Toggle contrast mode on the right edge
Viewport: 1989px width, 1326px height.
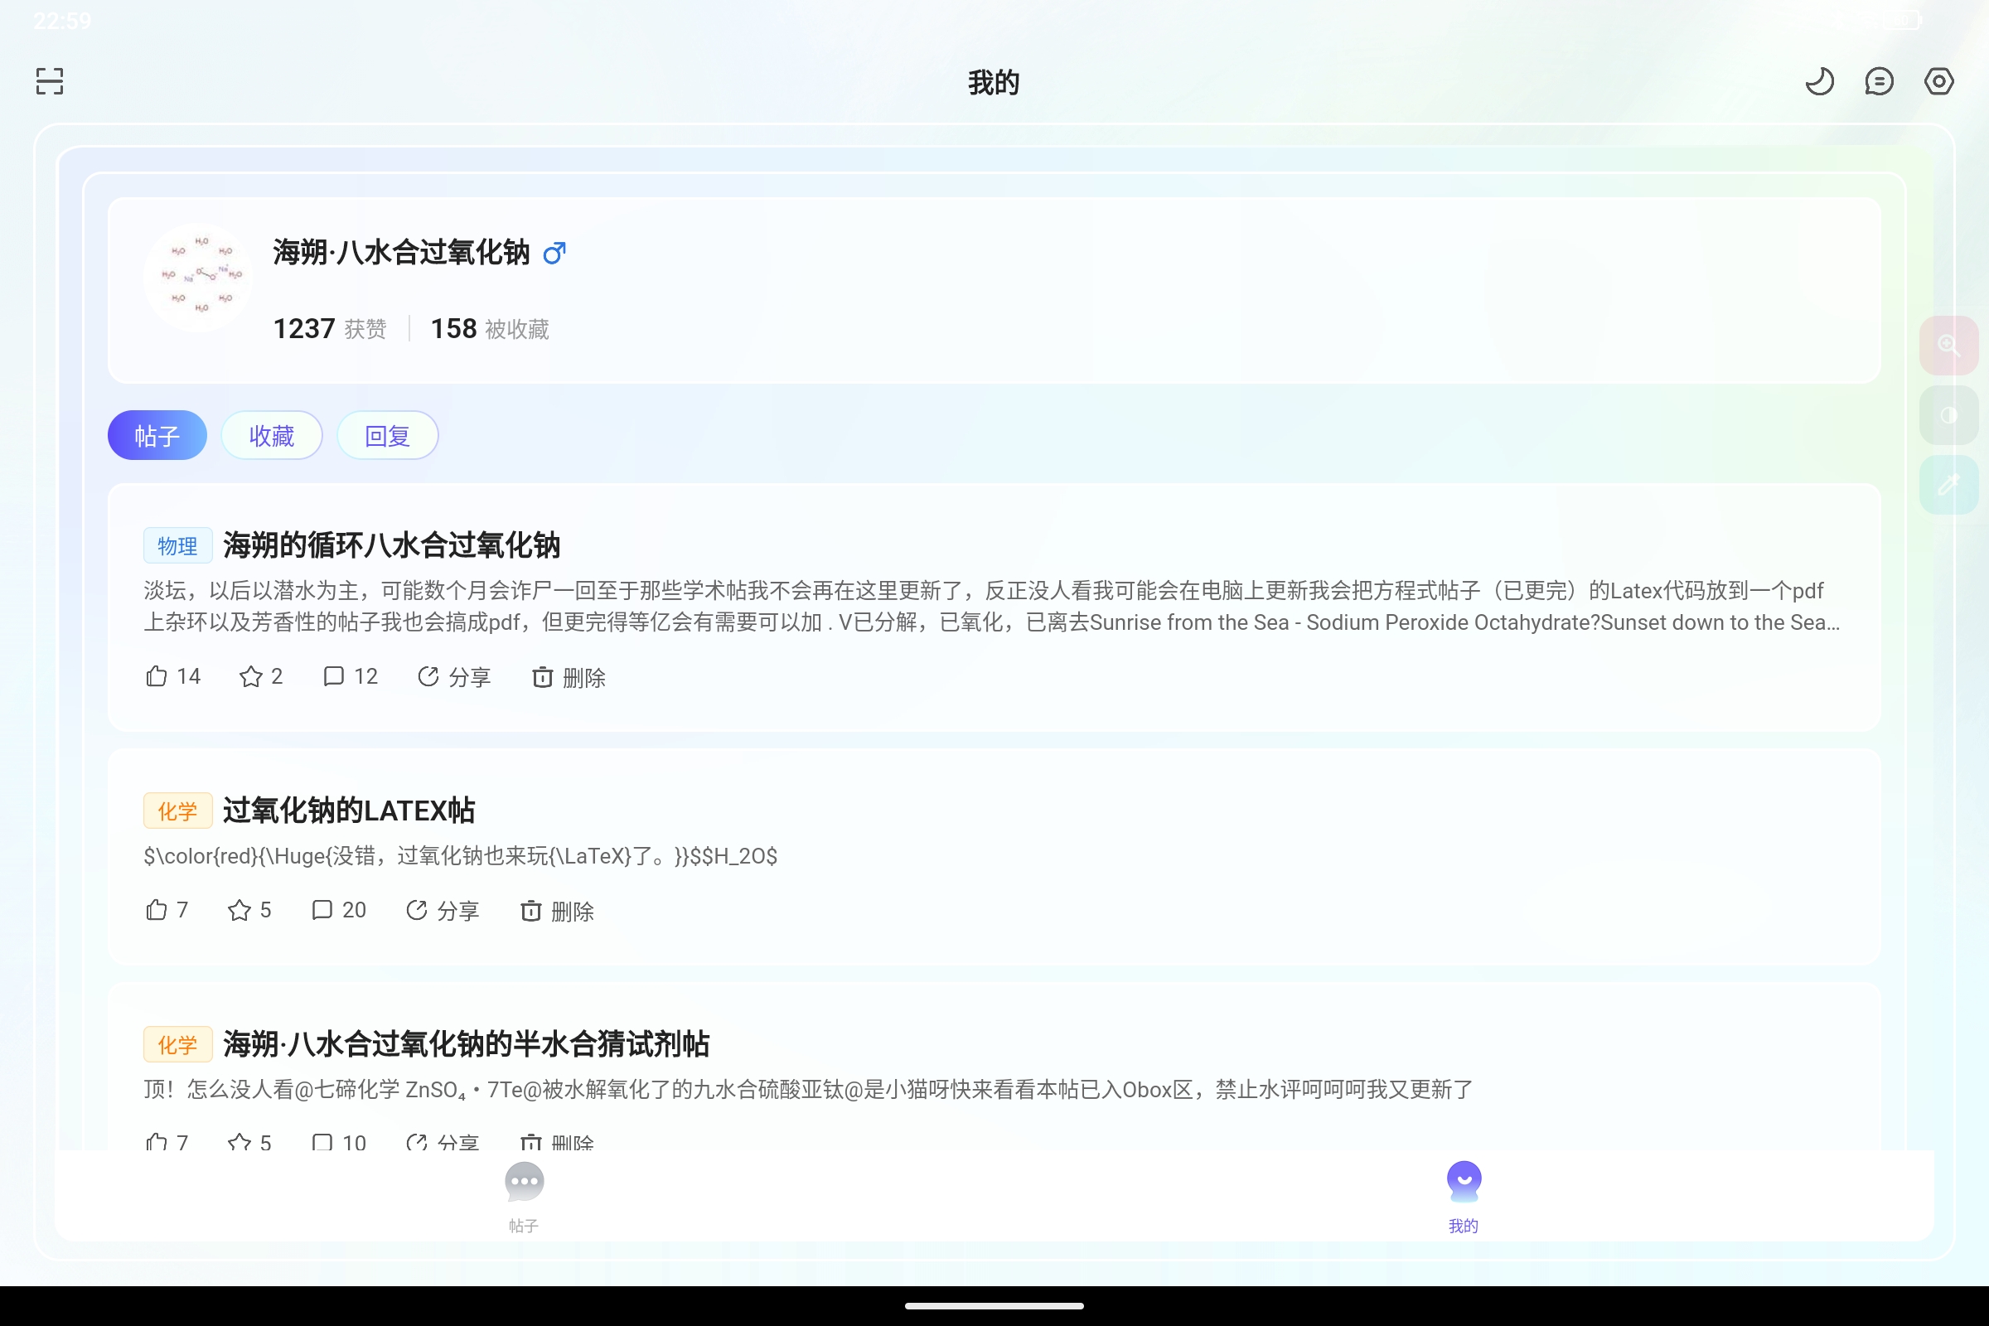tap(1948, 415)
